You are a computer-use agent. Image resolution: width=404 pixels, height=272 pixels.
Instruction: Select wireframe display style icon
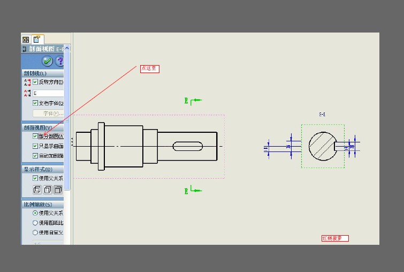[x=37, y=189]
